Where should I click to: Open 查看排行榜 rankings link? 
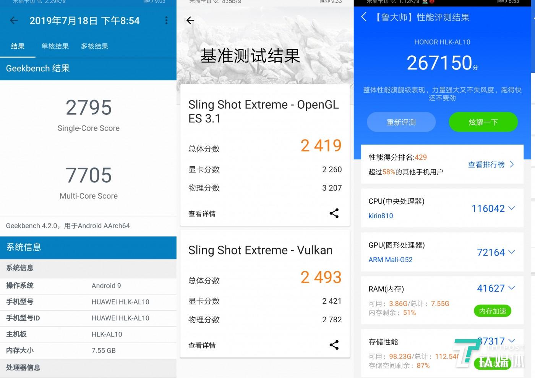pyautogui.click(x=486, y=164)
